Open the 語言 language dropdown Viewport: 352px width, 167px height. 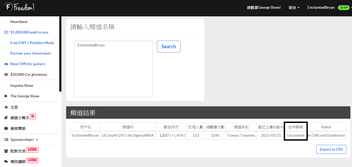pyautogui.click(x=294, y=8)
